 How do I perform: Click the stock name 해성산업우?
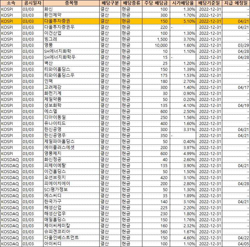click(x=55, y=214)
